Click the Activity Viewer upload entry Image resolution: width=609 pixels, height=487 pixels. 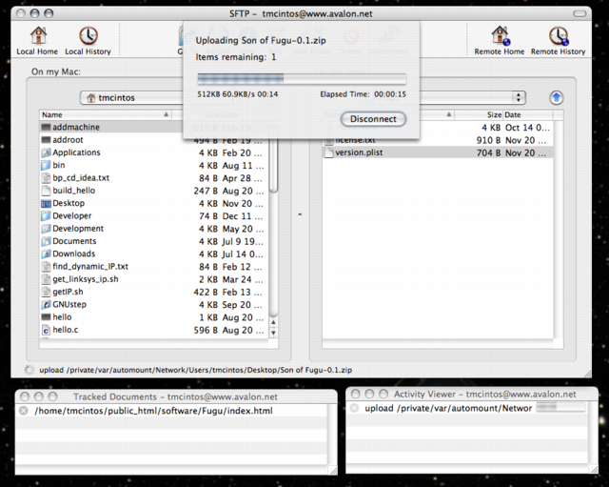[448, 408]
